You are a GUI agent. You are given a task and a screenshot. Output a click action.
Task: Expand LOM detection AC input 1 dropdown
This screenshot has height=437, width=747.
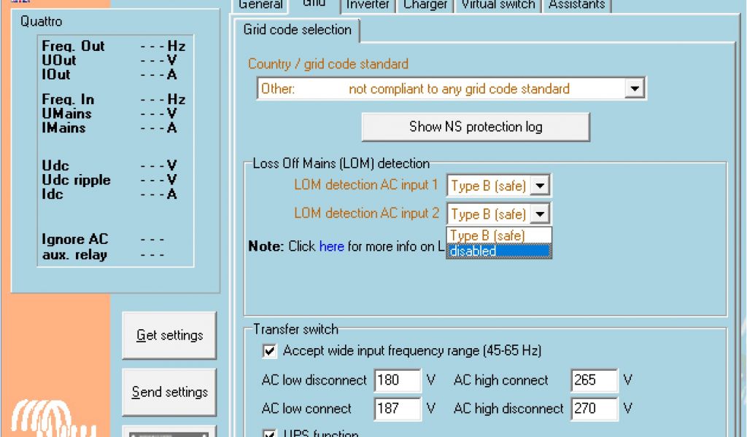coord(540,186)
